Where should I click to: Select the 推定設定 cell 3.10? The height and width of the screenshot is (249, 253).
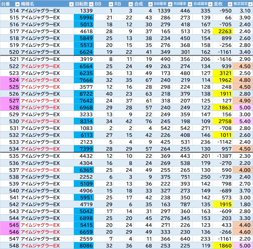pos(243,11)
